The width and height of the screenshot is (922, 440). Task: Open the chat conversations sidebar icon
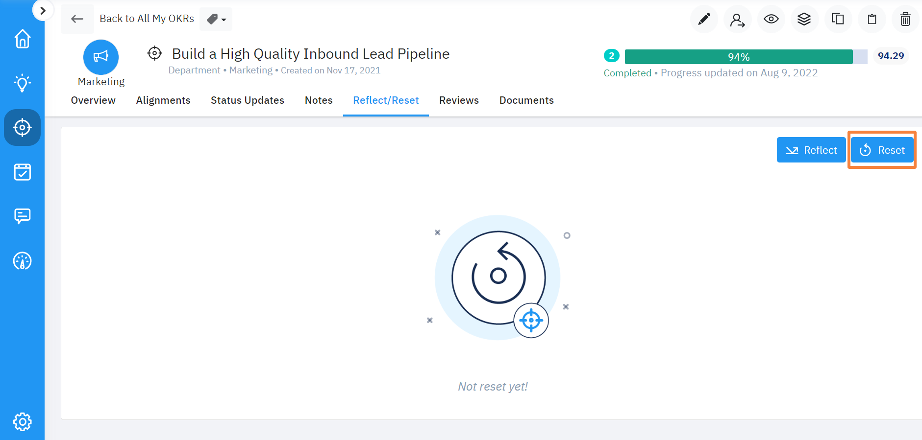pos(23,216)
